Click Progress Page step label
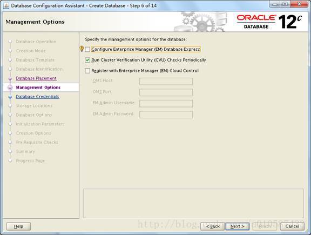This screenshot has height=235, width=311. pyautogui.click(x=30, y=161)
